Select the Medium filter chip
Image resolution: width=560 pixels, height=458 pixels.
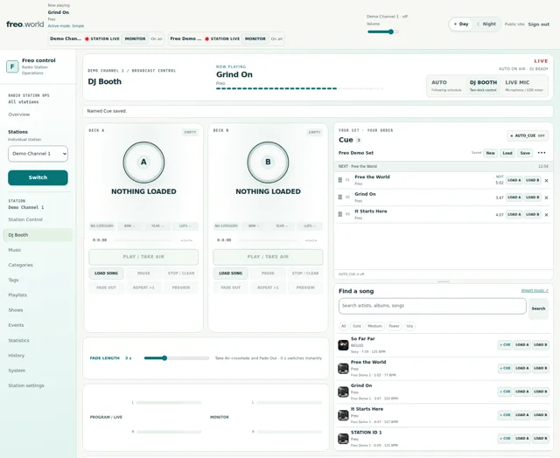pos(374,326)
